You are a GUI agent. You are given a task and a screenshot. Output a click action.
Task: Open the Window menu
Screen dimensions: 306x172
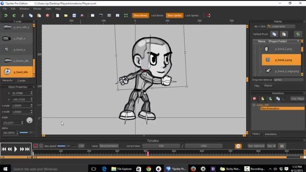tap(24, 9)
